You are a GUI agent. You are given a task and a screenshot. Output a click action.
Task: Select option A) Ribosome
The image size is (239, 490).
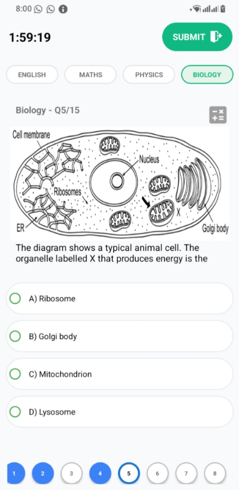pos(119,299)
